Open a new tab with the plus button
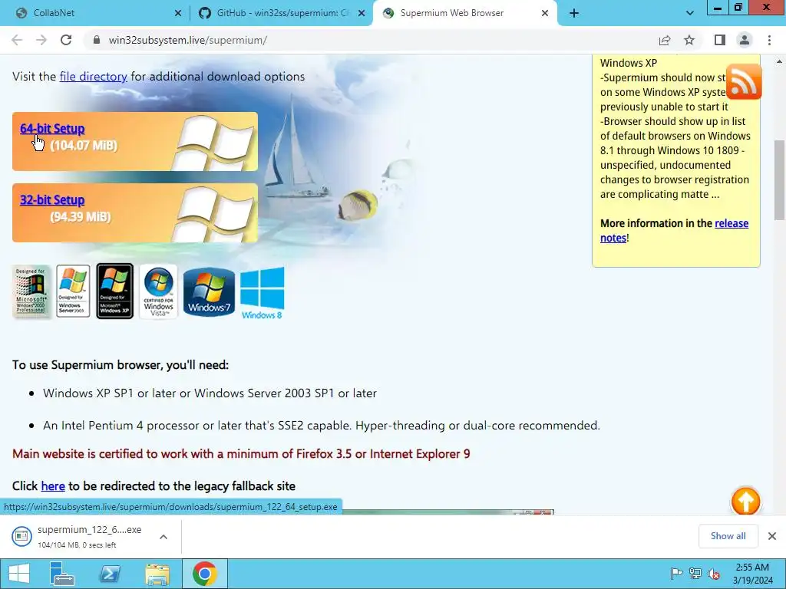The height and width of the screenshot is (589, 786). pos(574,13)
